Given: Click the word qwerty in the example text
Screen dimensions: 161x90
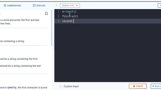Looking at the screenshot, I should click(x=12, y=87).
